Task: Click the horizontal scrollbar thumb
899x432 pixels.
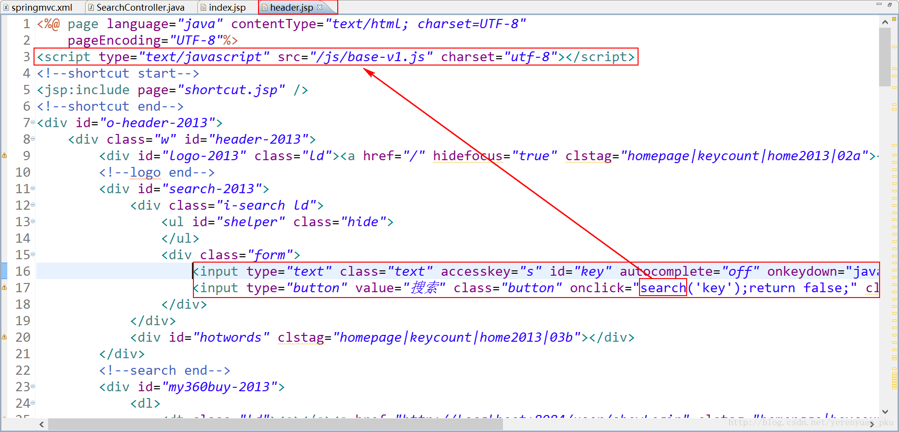Action: 276,424
